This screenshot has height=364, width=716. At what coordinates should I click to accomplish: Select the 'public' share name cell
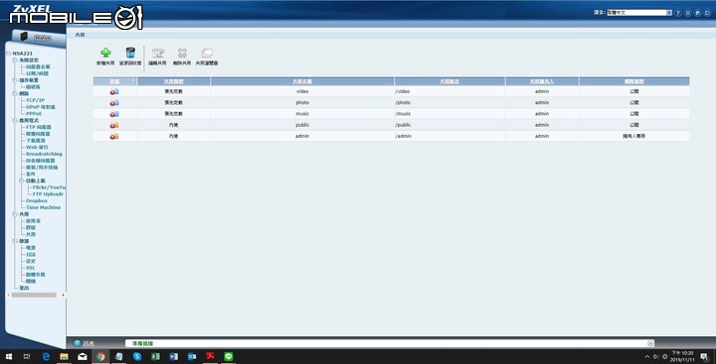(302, 125)
